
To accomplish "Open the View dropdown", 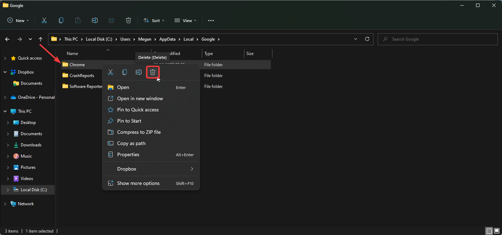I will (x=186, y=20).
